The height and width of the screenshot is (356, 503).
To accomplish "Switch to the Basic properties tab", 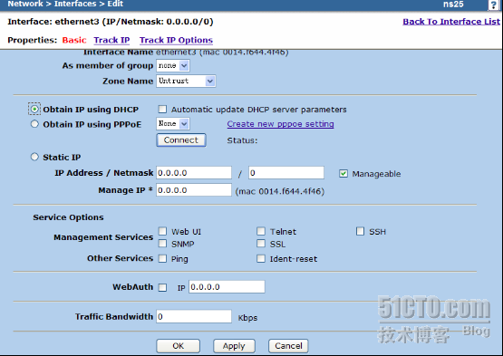I will (x=74, y=40).
